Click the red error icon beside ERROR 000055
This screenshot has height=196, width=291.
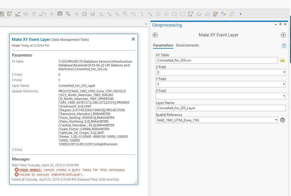[x=17, y=170]
